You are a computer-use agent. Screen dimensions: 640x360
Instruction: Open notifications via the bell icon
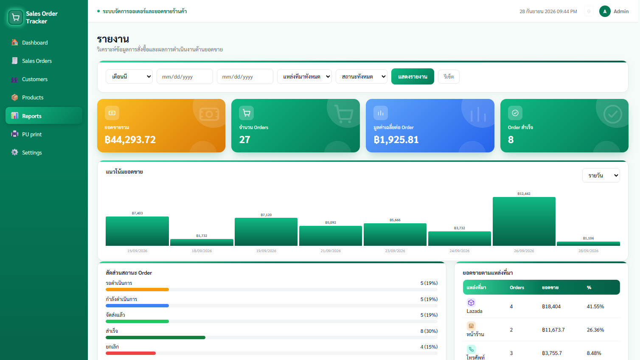(589, 11)
